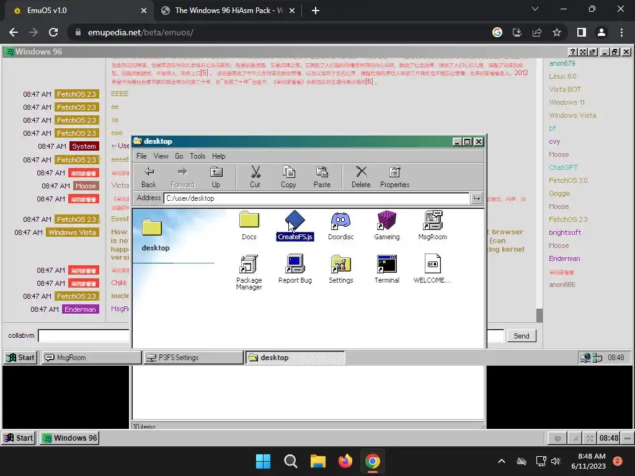
Task: Select Vista BOT in the user list
Action: [565, 89]
